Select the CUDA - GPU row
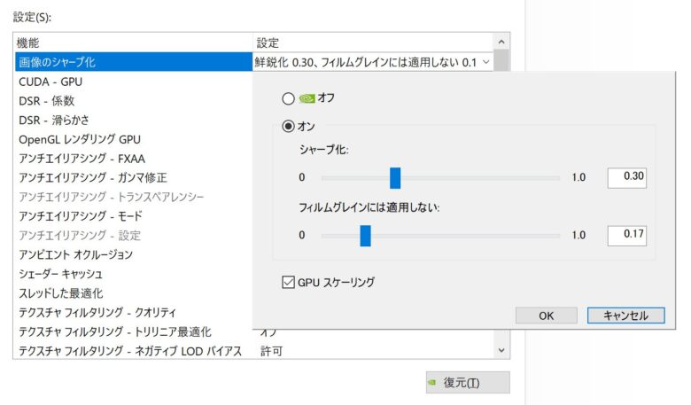The height and width of the screenshot is (405, 691). tap(134, 82)
